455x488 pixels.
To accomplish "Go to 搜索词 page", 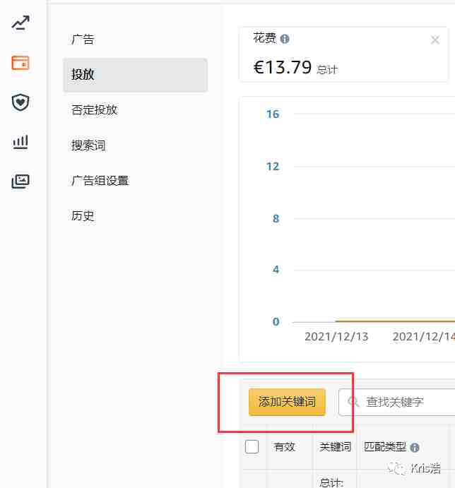I will click(x=88, y=145).
